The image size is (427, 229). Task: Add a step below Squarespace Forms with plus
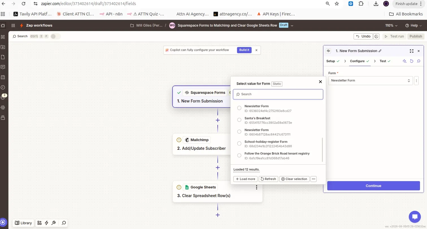point(218,120)
